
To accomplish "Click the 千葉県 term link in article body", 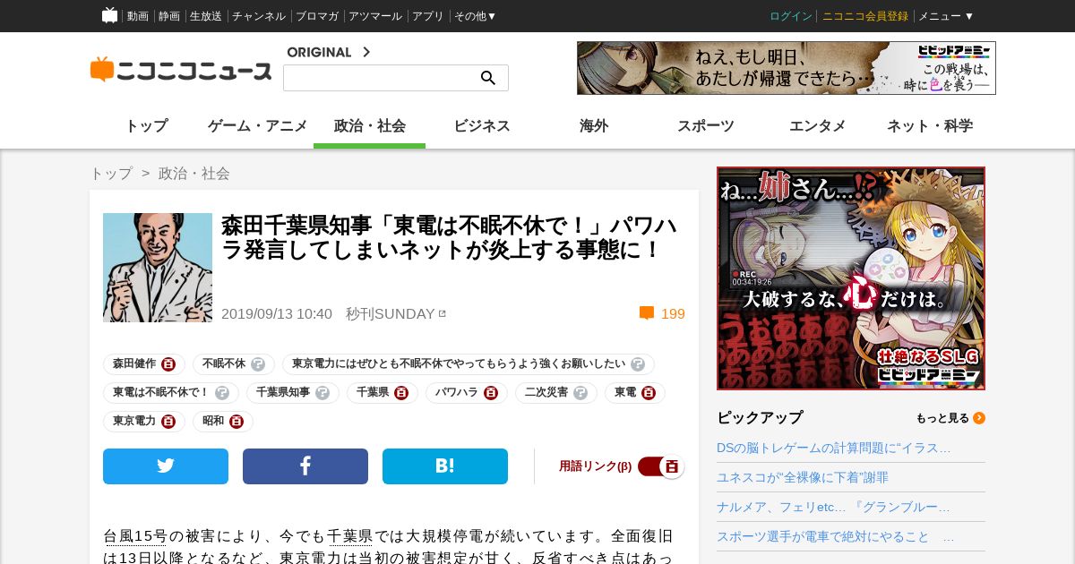I will pos(349,536).
